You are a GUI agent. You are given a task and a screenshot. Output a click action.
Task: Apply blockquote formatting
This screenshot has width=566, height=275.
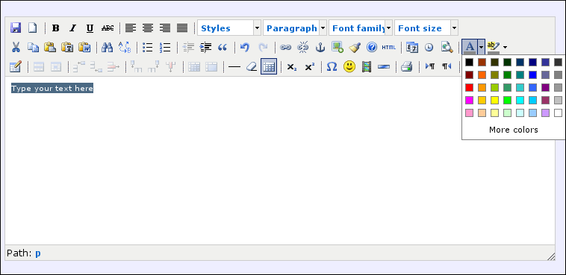pyautogui.click(x=223, y=47)
